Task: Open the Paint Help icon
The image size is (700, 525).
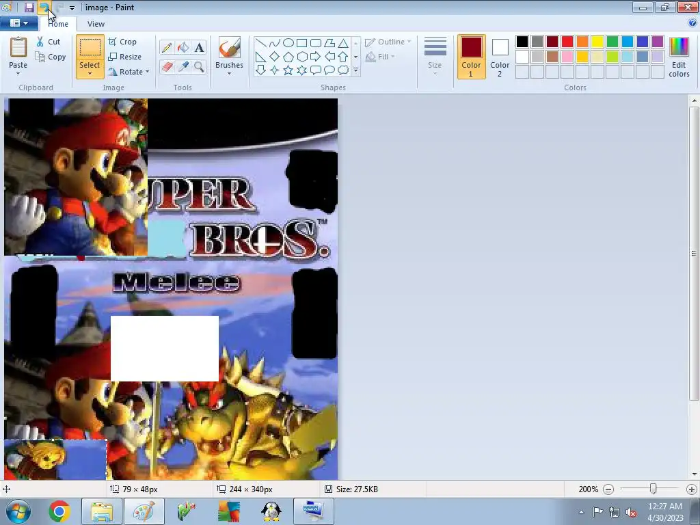Action: click(692, 23)
